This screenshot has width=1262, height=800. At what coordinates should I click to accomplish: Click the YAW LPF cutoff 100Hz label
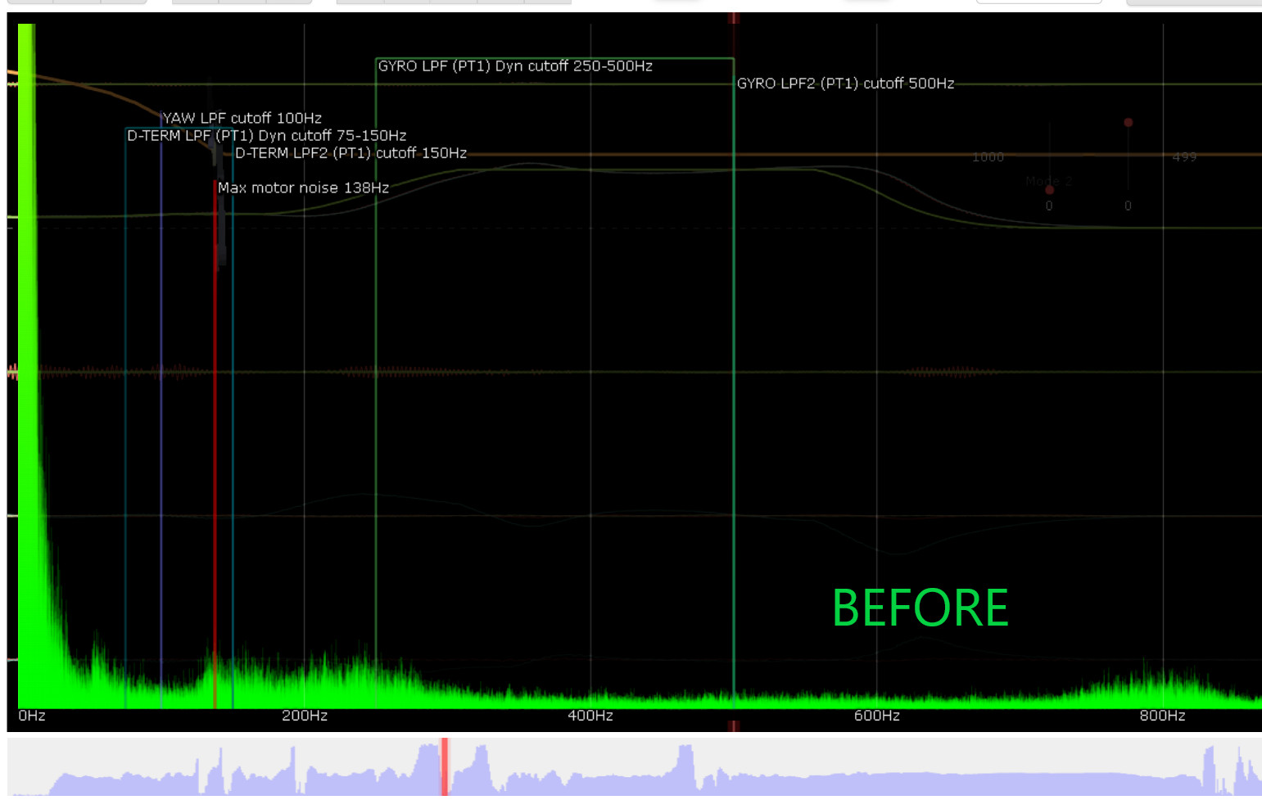[242, 118]
